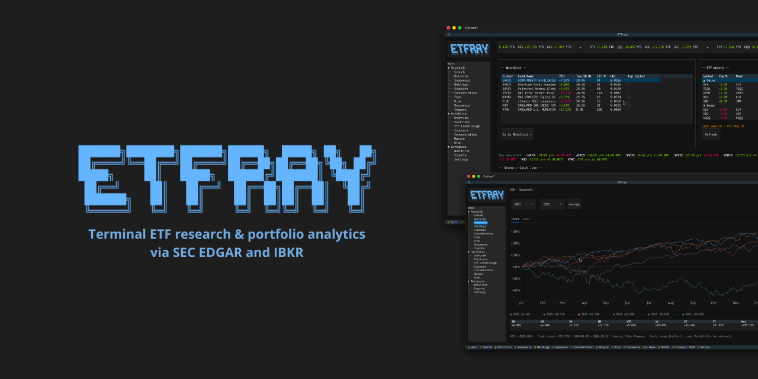Collapse the Portfolio tree in the Seasonals window
Screen dimensions: 758x379
click(468, 252)
